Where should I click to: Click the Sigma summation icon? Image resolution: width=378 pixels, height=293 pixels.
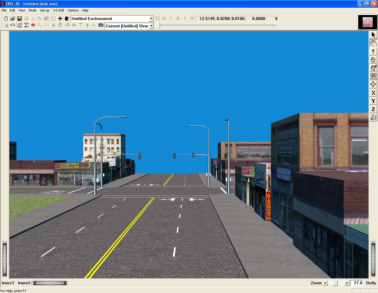[26, 25]
